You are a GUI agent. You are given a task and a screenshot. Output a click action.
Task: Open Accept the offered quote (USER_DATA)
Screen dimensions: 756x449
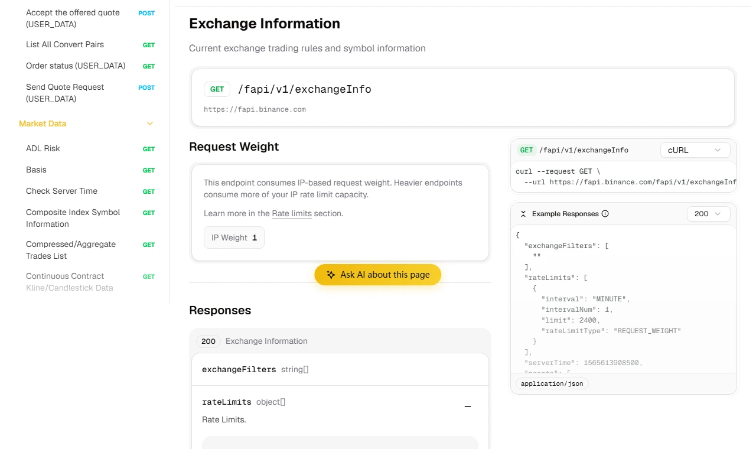pyautogui.click(x=73, y=18)
